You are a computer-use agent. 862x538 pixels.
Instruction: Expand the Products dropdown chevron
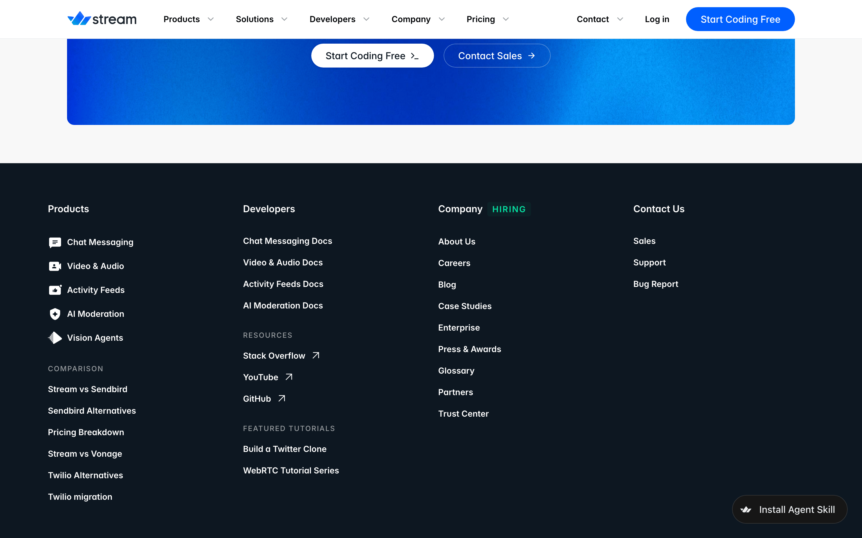(211, 19)
